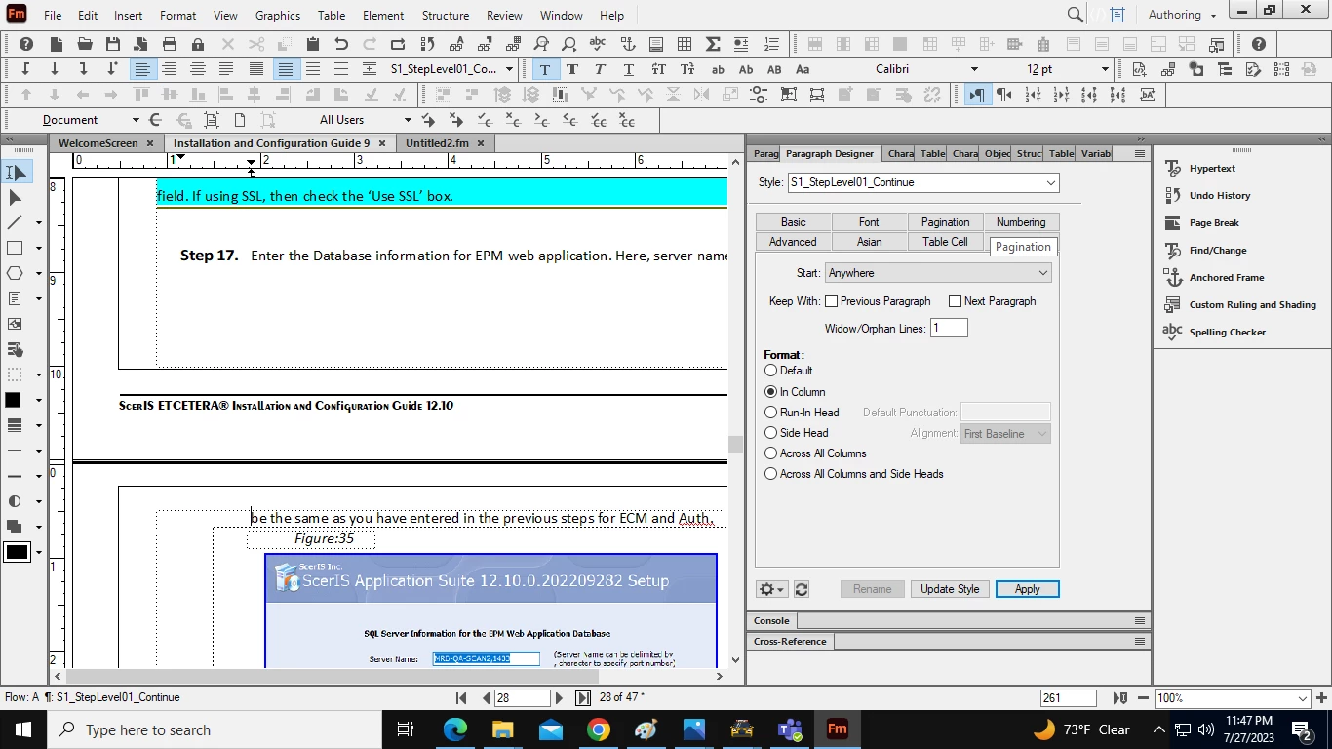Insert a table using the grid icon
Viewport: 1332px width, 749px height.
pyautogui.click(x=685, y=44)
